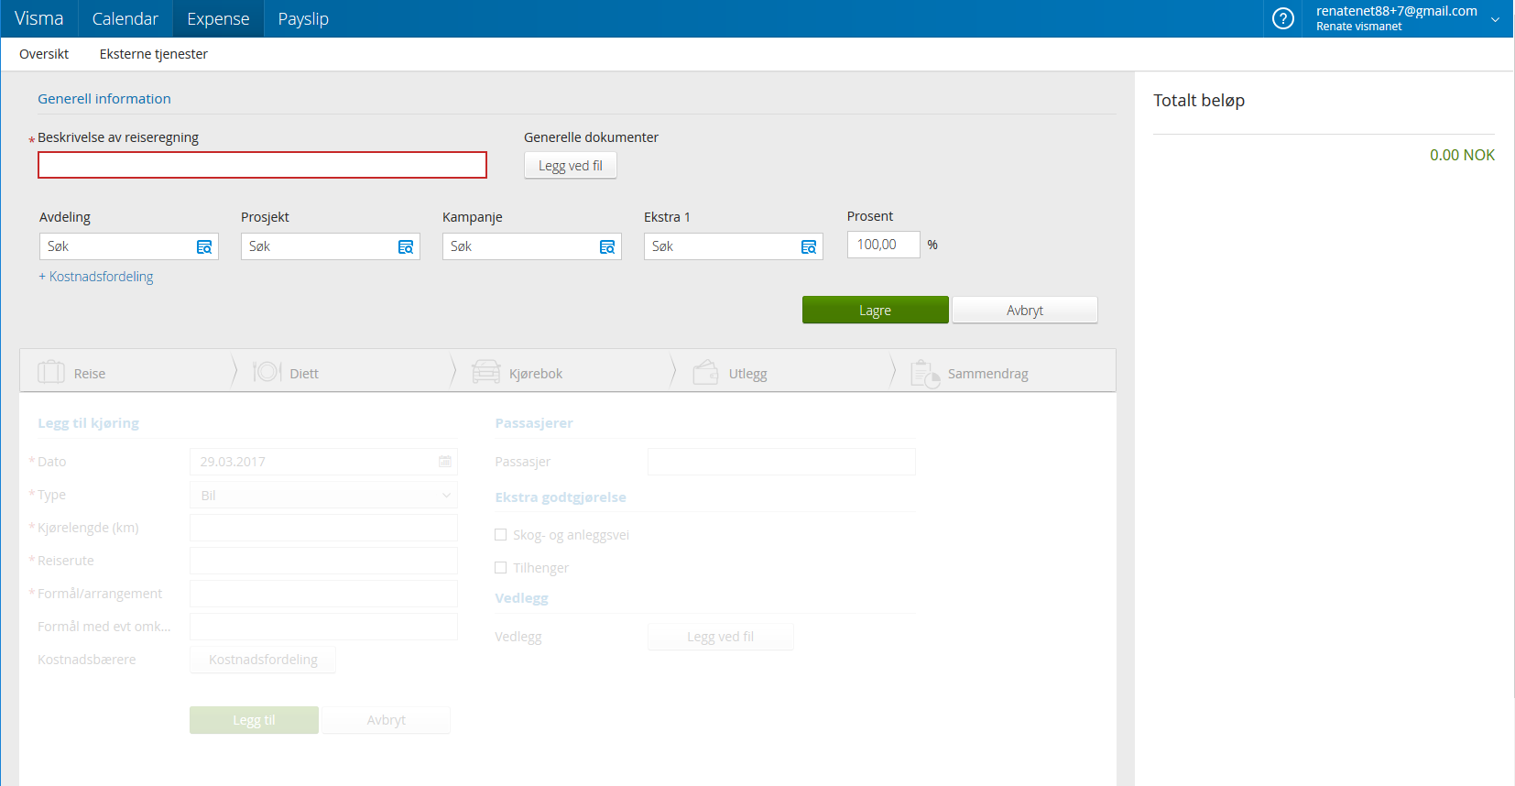The width and height of the screenshot is (1515, 786).
Task: Enable the Tilhenger checkbox
Action: tap(501, 568)
